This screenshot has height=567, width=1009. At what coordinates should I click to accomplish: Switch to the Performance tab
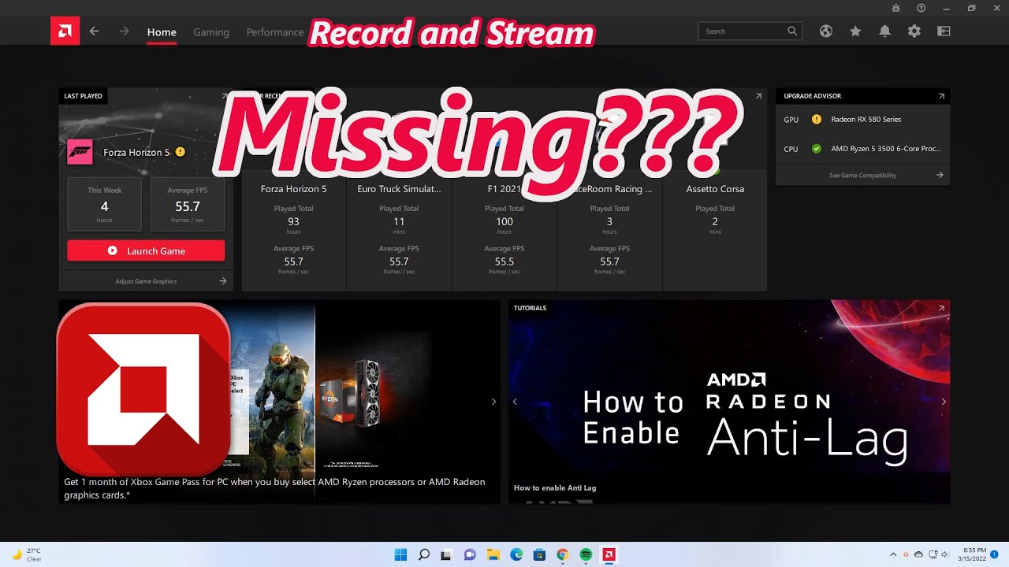275,32
